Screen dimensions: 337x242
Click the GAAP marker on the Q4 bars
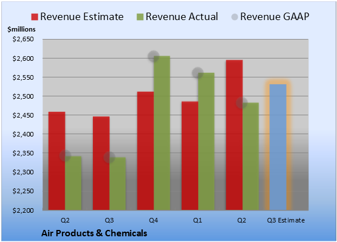154,56
